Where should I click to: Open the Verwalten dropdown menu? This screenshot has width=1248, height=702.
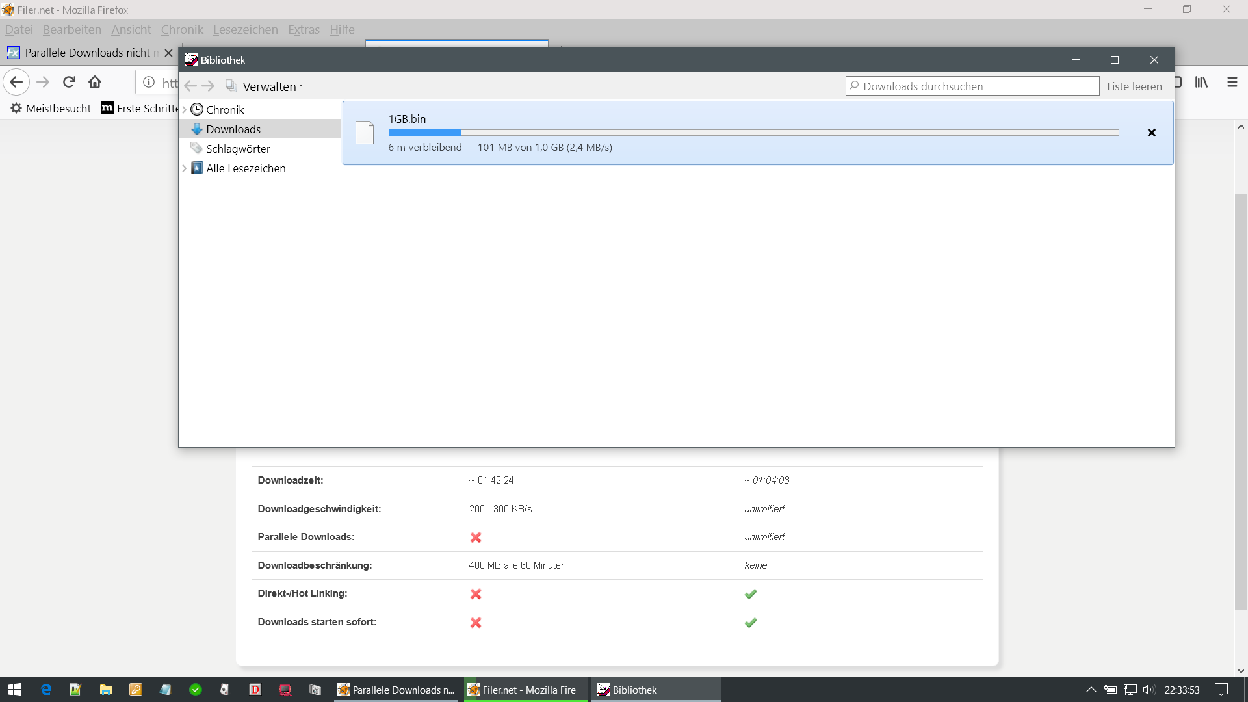click(272, 86)
